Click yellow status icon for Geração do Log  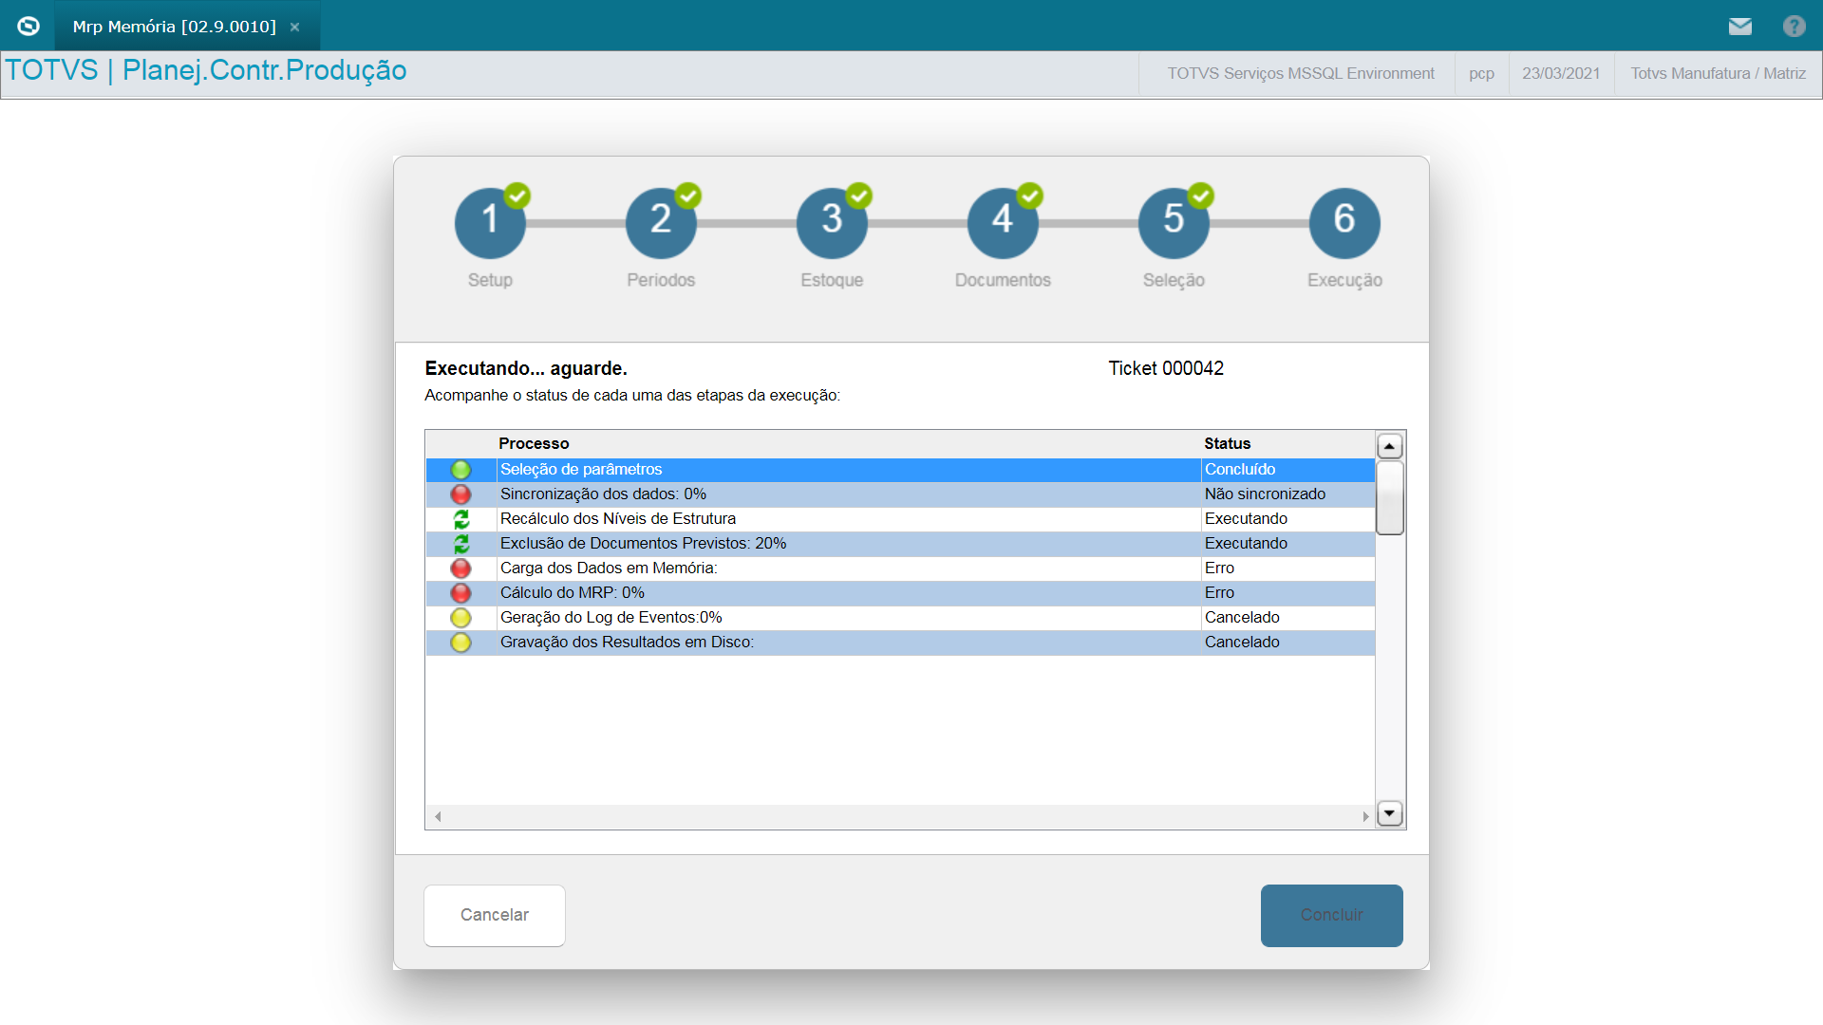point(460,618)
